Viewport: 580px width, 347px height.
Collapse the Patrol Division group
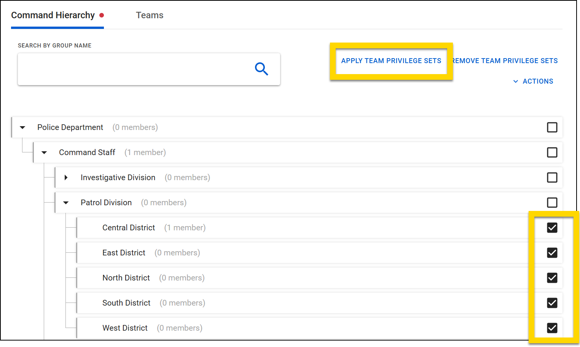click(66, 203)
